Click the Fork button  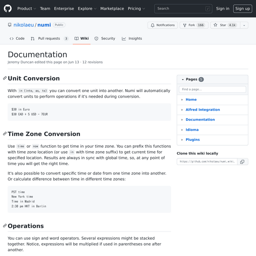(194, 25)
